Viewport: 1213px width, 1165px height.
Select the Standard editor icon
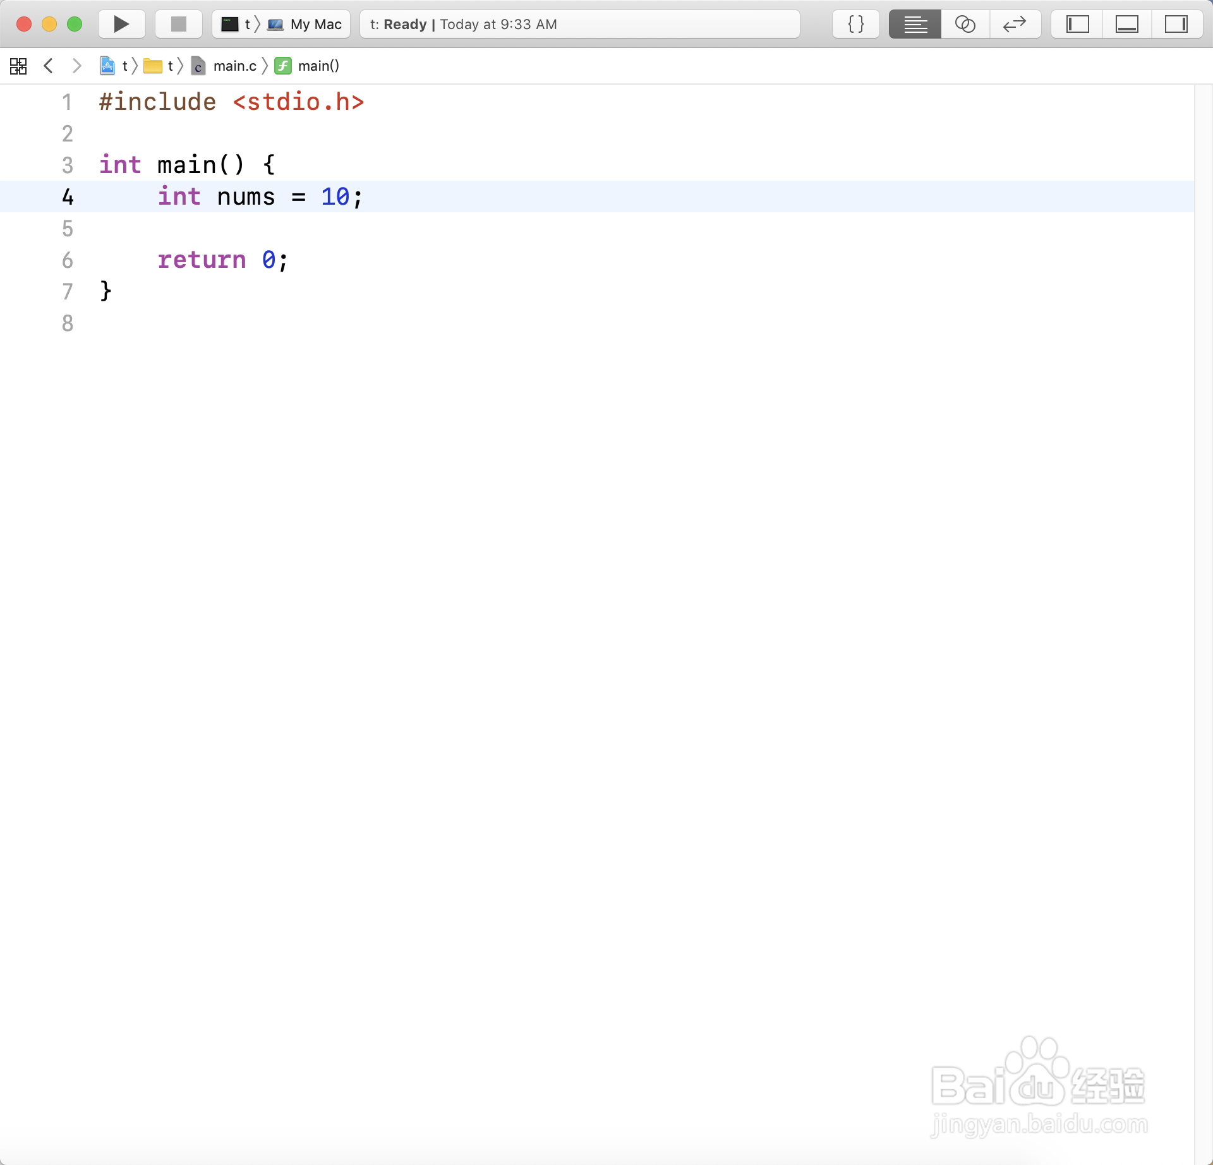(x=915, y=24)
